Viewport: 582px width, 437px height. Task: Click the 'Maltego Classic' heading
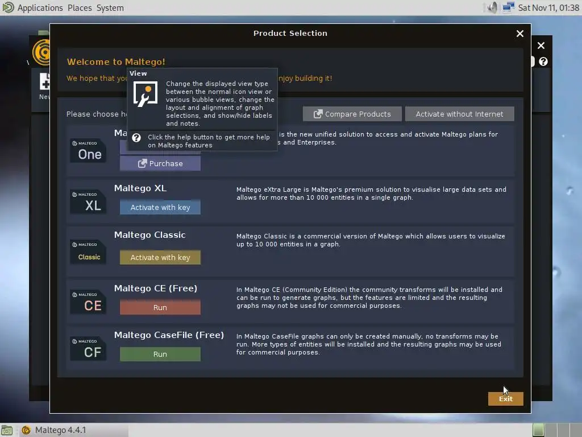coord(149,235)
